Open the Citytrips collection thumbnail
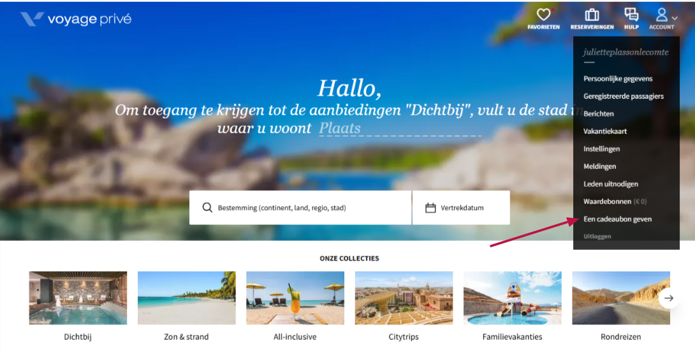The width and height of the screenshot is (695, 355). click(404, 298)
